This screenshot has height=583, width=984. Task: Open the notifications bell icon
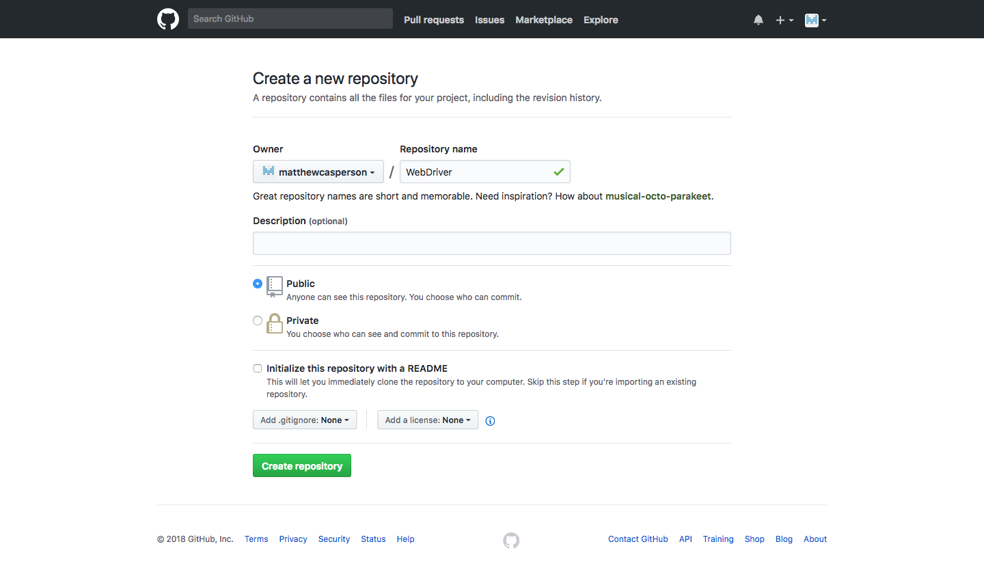point(758,20)
